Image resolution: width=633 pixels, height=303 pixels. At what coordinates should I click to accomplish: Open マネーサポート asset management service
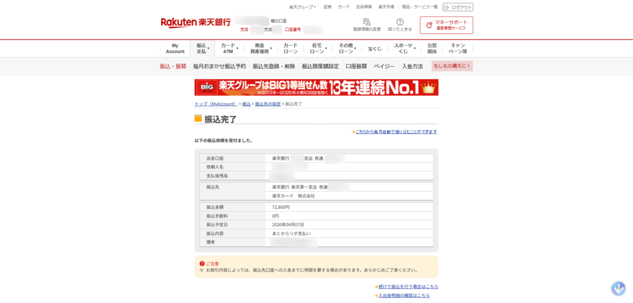pos(446,25)
